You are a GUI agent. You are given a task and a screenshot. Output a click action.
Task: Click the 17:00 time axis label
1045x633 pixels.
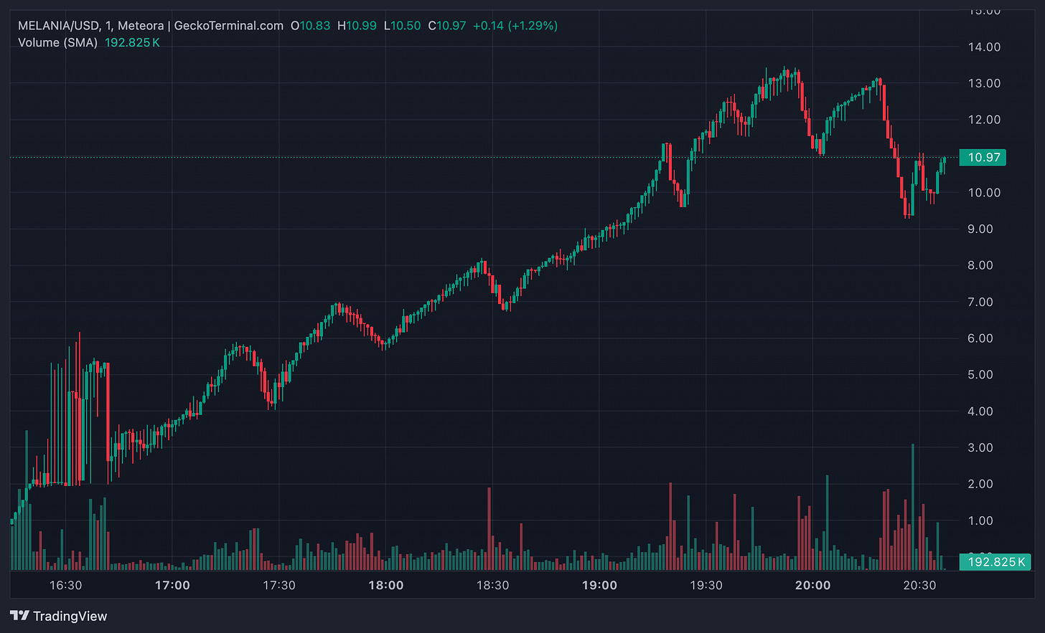coord(172,585)
